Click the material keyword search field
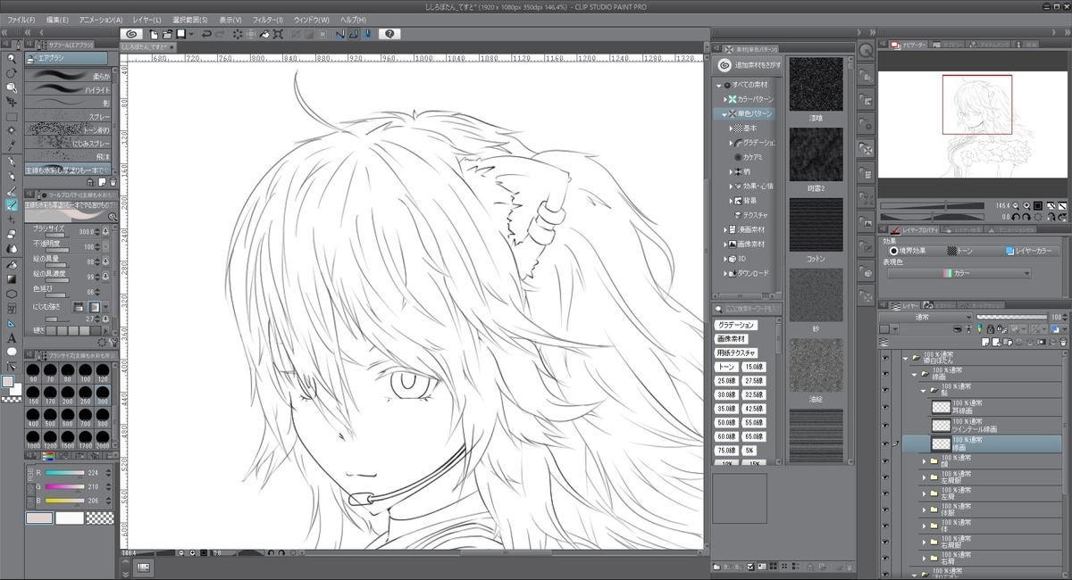The image size is (1072, 580). point(745,309)
